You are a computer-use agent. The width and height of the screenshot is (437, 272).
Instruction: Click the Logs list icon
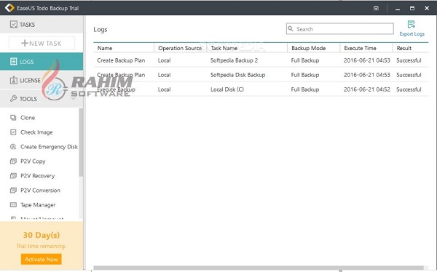13,62
